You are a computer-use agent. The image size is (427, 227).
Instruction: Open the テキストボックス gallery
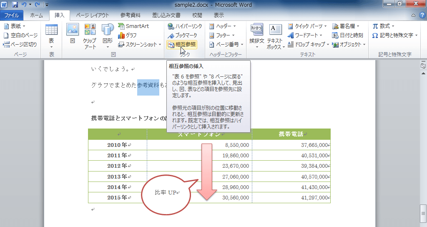275,36
